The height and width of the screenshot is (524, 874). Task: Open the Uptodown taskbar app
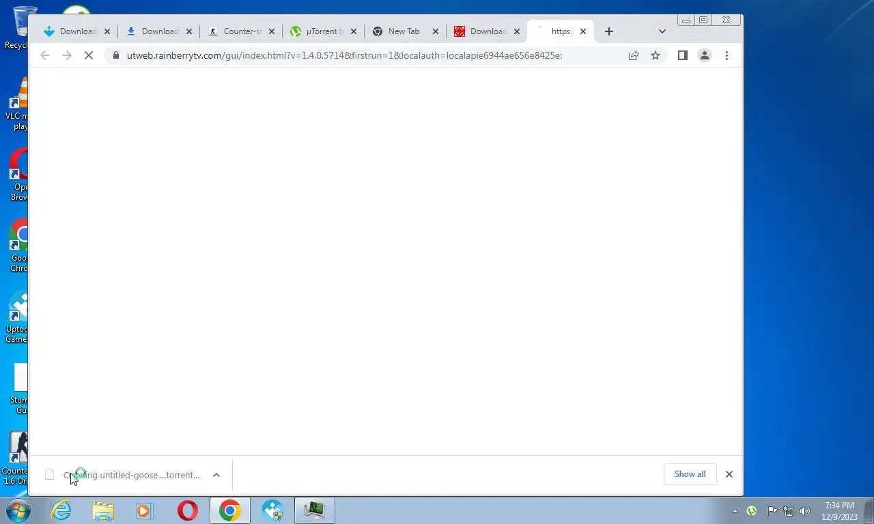click(272, 510)
